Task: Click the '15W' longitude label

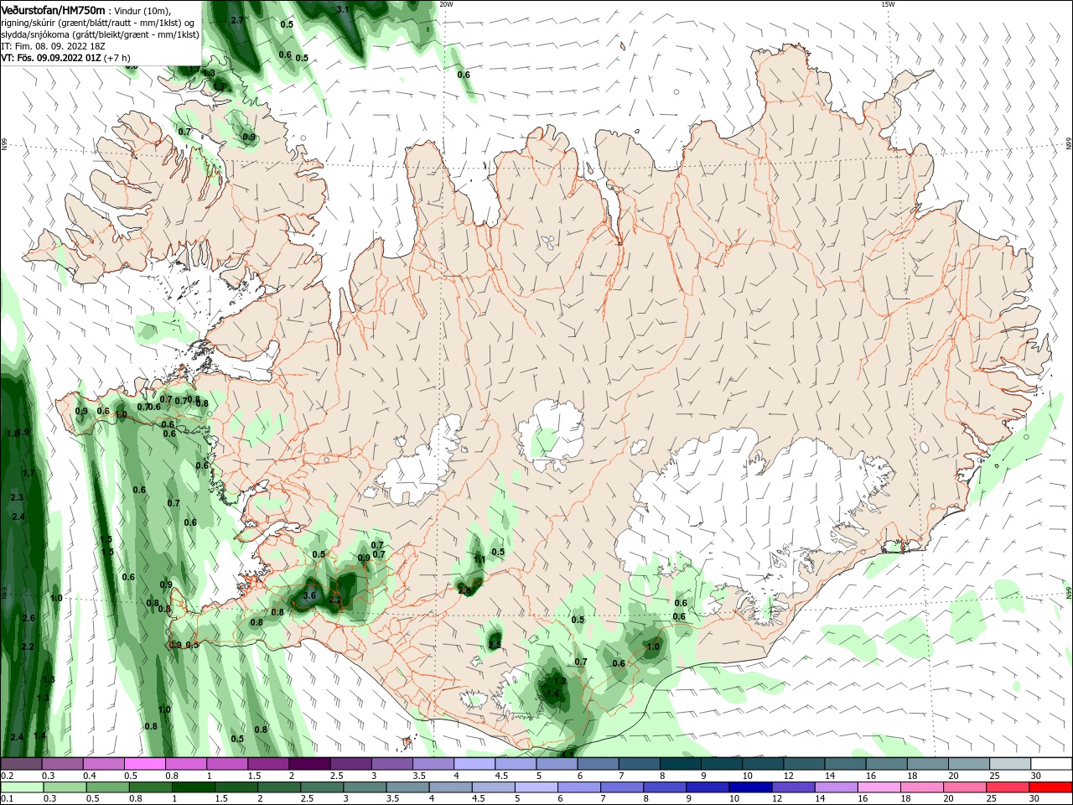Action: point(888,4)
